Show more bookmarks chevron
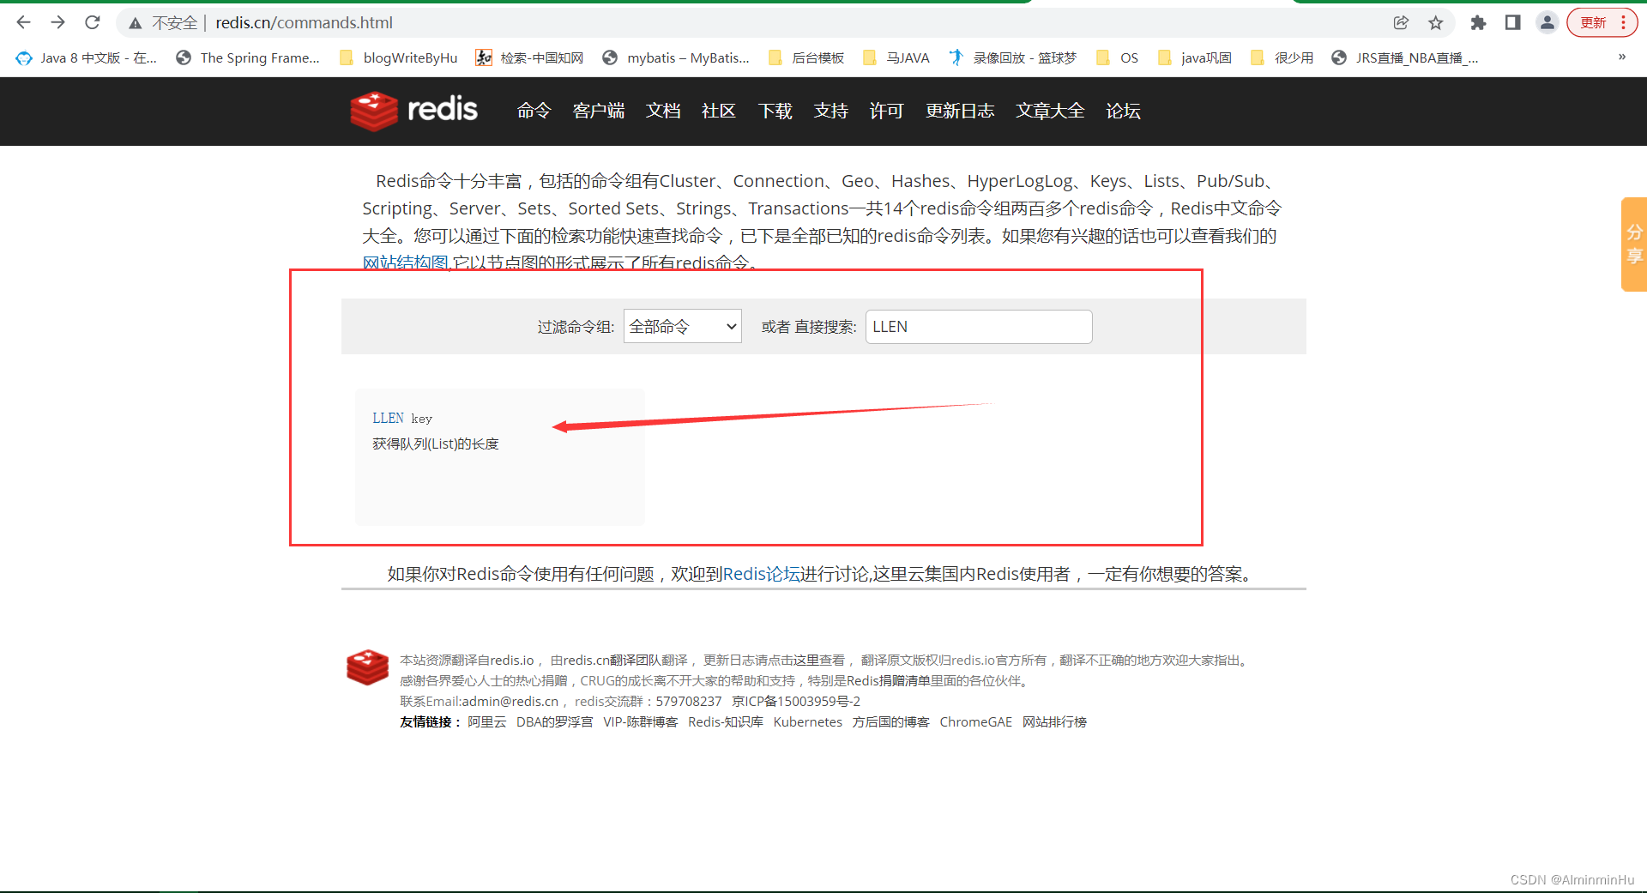 coord(1622,57)
